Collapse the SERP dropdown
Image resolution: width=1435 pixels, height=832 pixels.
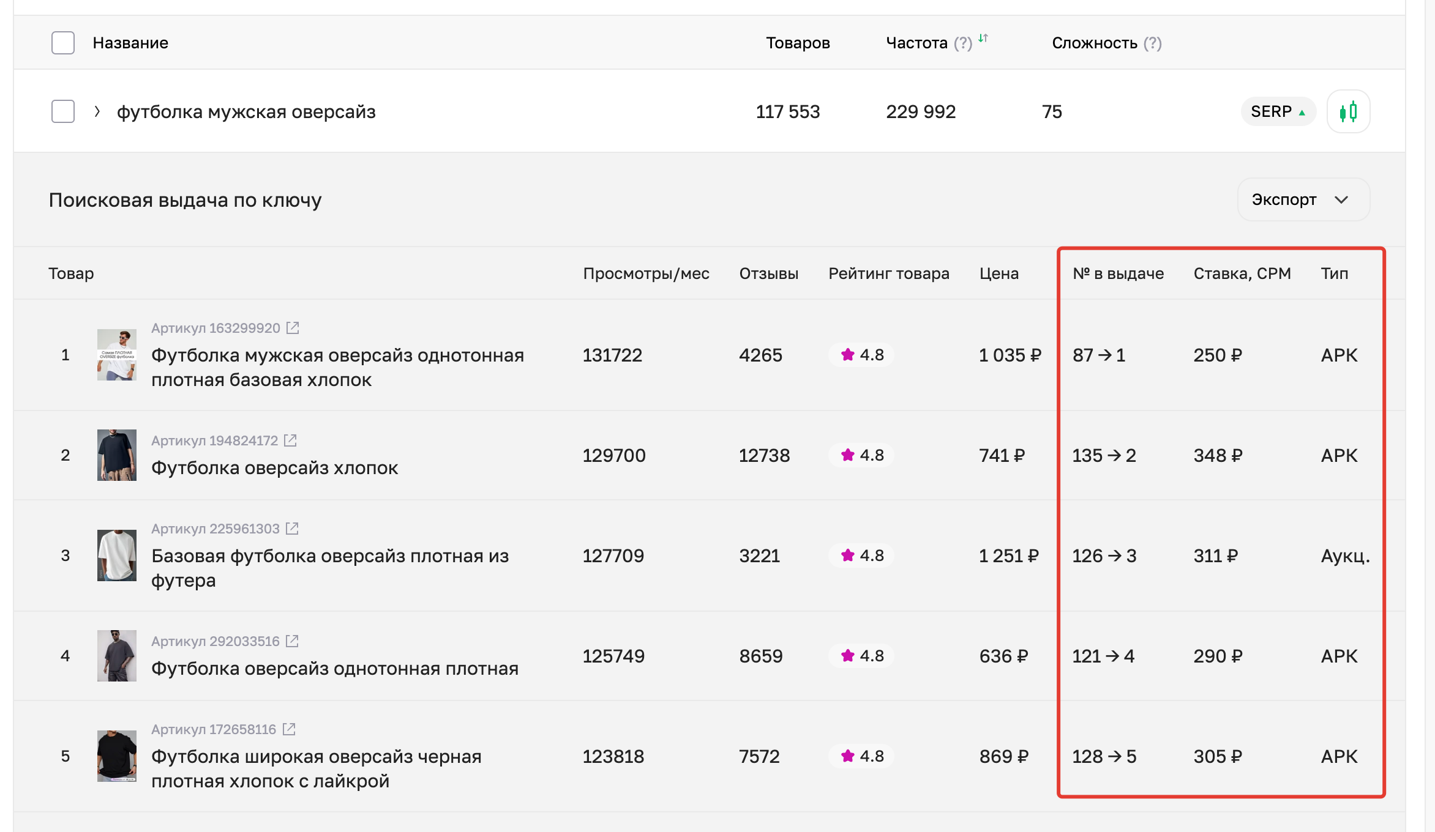tap(1278, 111)
